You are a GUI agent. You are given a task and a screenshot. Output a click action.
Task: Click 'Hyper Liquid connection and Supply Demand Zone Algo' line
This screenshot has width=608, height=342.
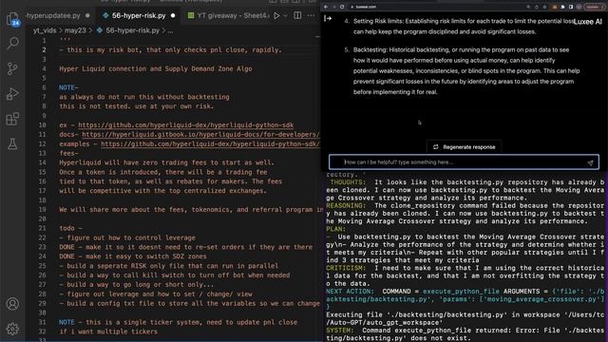click(156, 68)
